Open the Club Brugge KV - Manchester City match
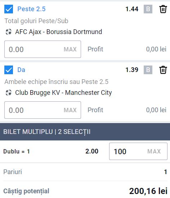Image resolution: width=170 pixels, height=198 pixels. coord(63,93)
